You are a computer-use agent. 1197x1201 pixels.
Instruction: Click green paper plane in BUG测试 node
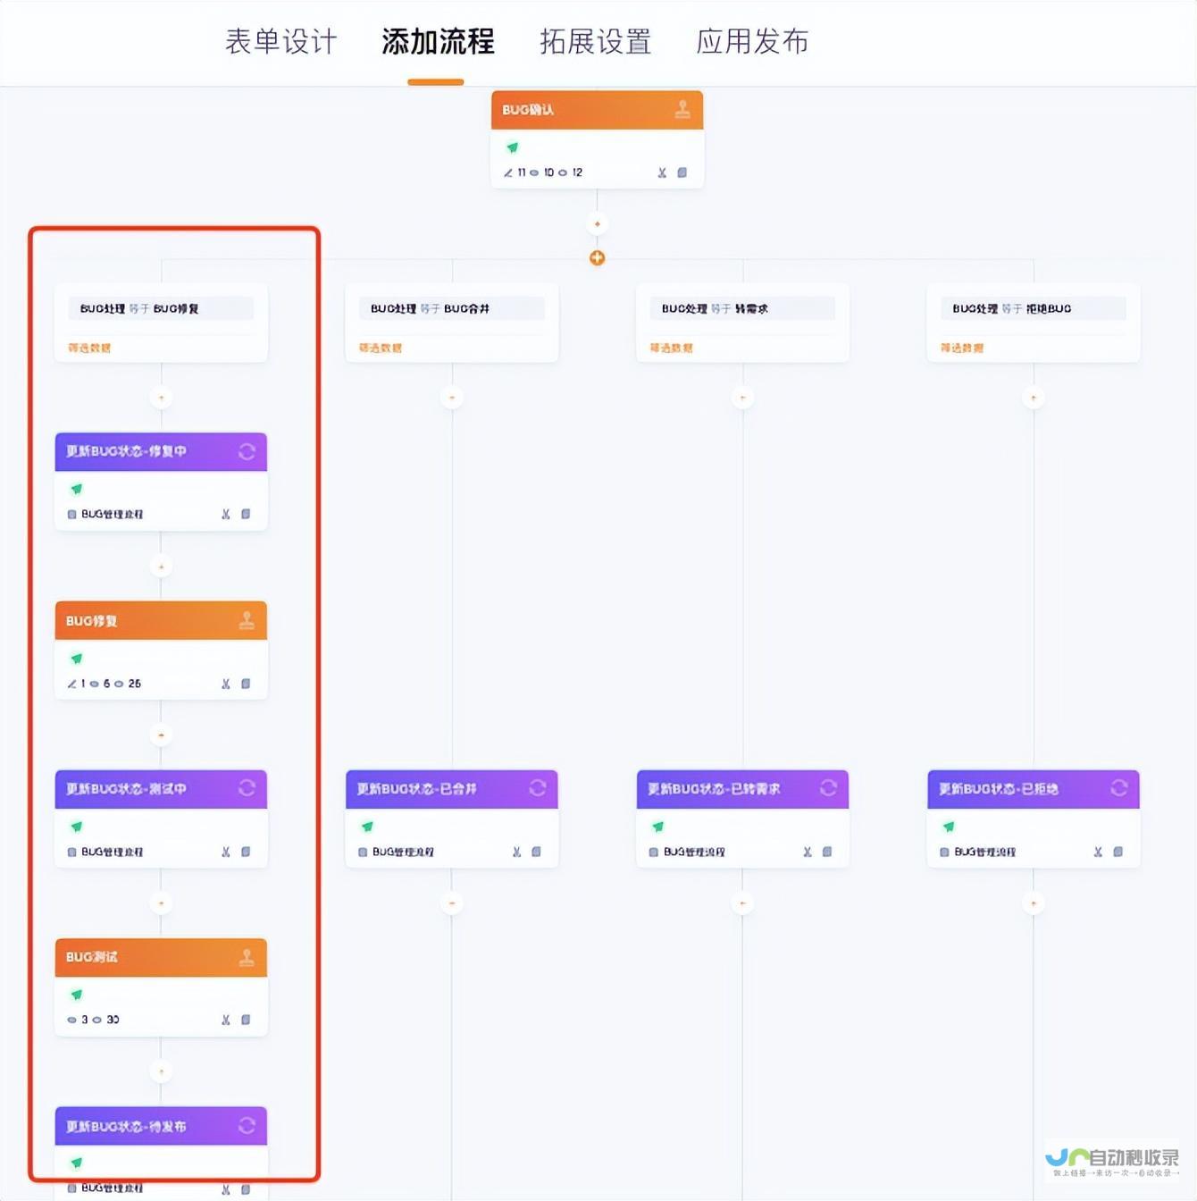click(77, 995)
